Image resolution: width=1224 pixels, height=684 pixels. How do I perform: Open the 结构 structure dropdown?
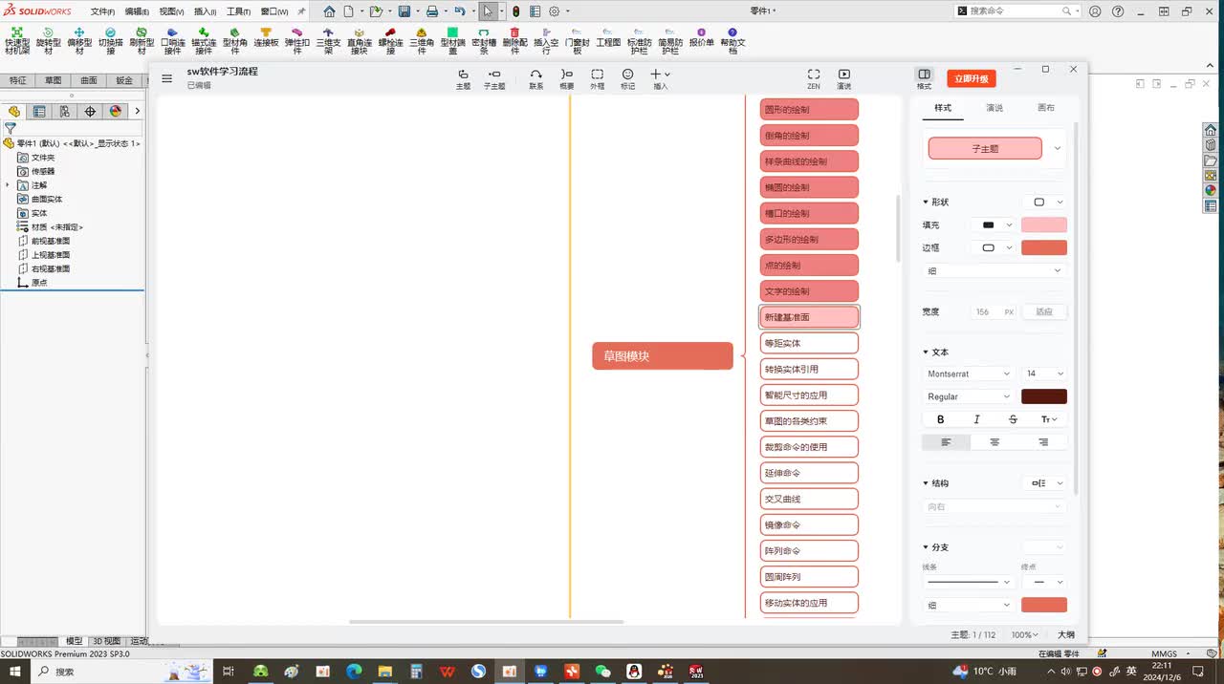click(x=1044, y=483)
